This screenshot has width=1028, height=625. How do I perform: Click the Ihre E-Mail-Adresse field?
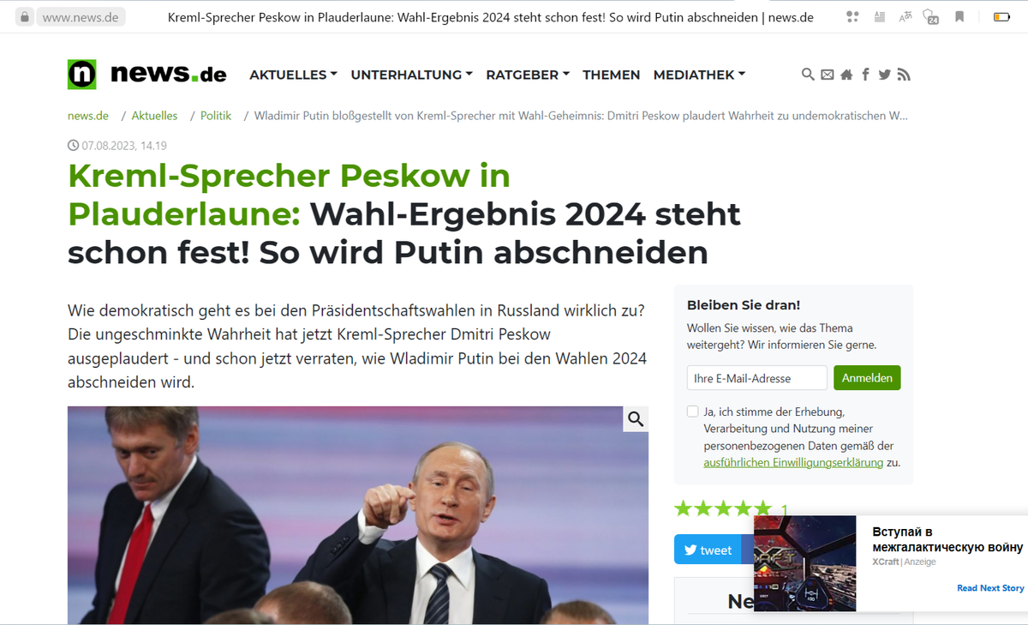point(756,378)
